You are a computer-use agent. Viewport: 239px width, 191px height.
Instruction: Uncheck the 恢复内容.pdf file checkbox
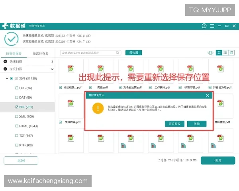180,88
